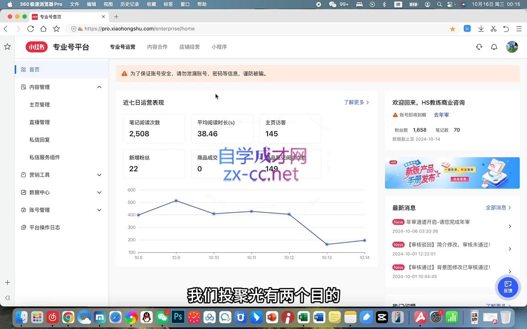Open 私信服务组件 in sidebar

(45, 157)
